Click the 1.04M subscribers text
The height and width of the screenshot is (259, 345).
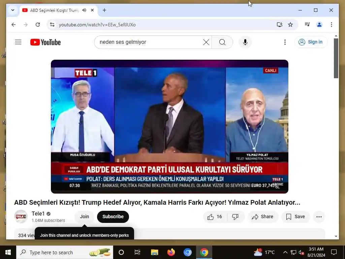click(48, 221)
